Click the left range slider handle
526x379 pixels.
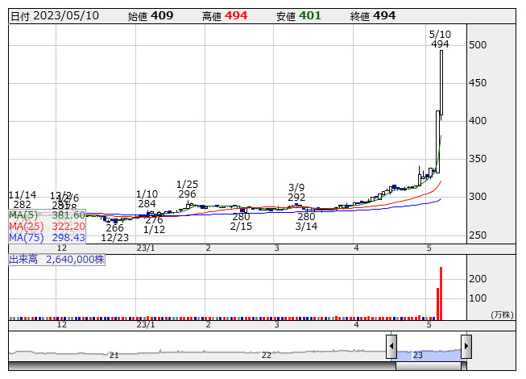tap(391, 347)
